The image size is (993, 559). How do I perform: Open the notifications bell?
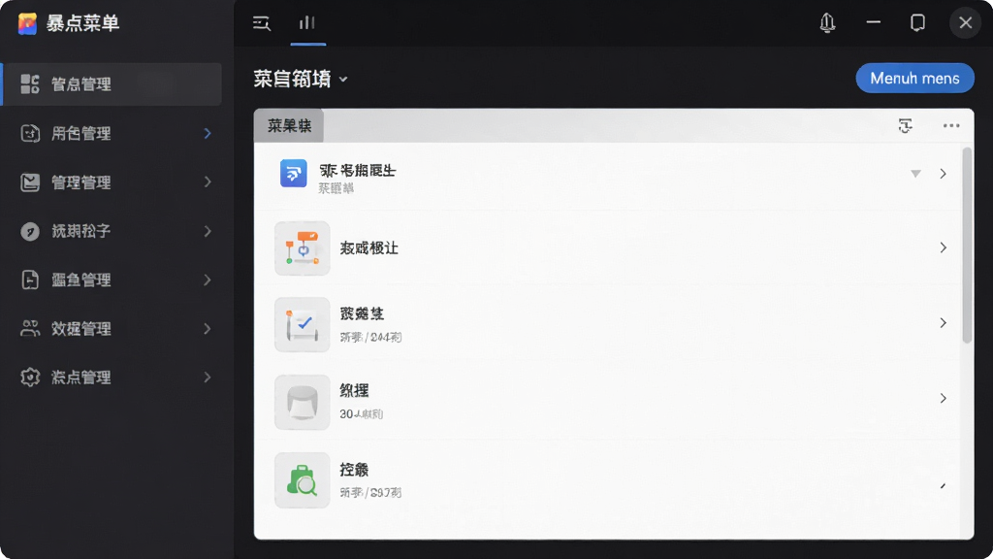click(x=827, y=23)
